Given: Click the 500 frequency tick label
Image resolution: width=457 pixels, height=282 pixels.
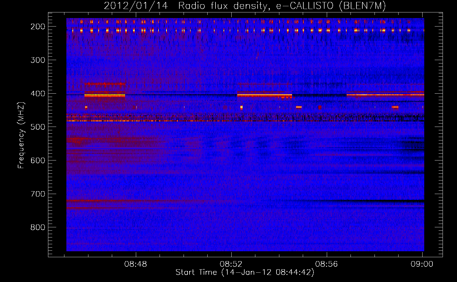Looking at the screenshot, I should tap(38, 127).
